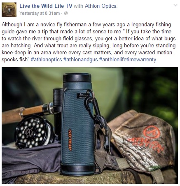Open the Yesterday at 8:31am timestamp

tap(40, 13)
